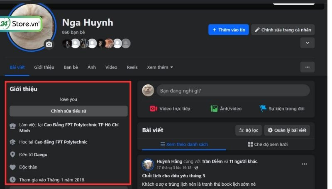The height and width of the screenshot is (189, 332).
Task: Click Chỉnh sửa trang cá nhân button
Action: [283, 30]
